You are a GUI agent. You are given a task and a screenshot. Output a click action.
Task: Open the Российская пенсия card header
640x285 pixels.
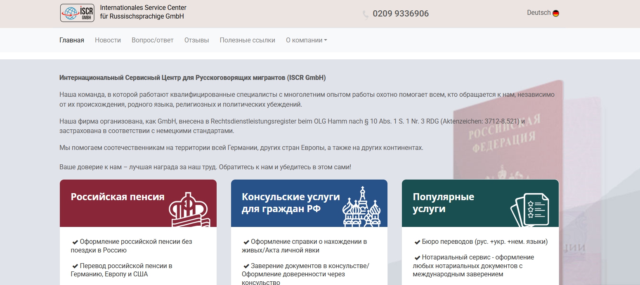[138, 203]
